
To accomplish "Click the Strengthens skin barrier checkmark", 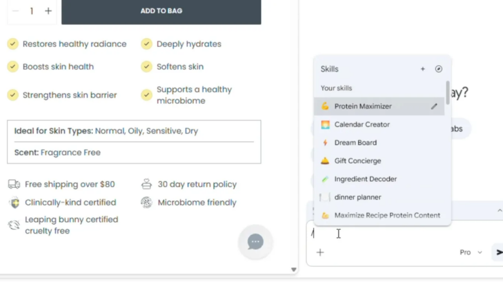I will click(13, 95).
